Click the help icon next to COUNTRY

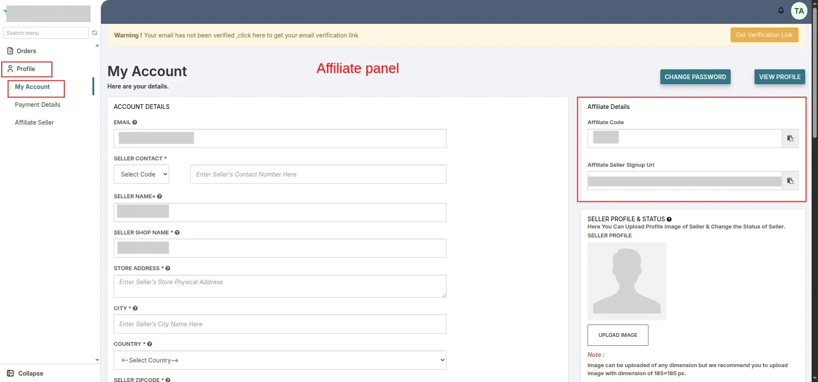(150, 344)
